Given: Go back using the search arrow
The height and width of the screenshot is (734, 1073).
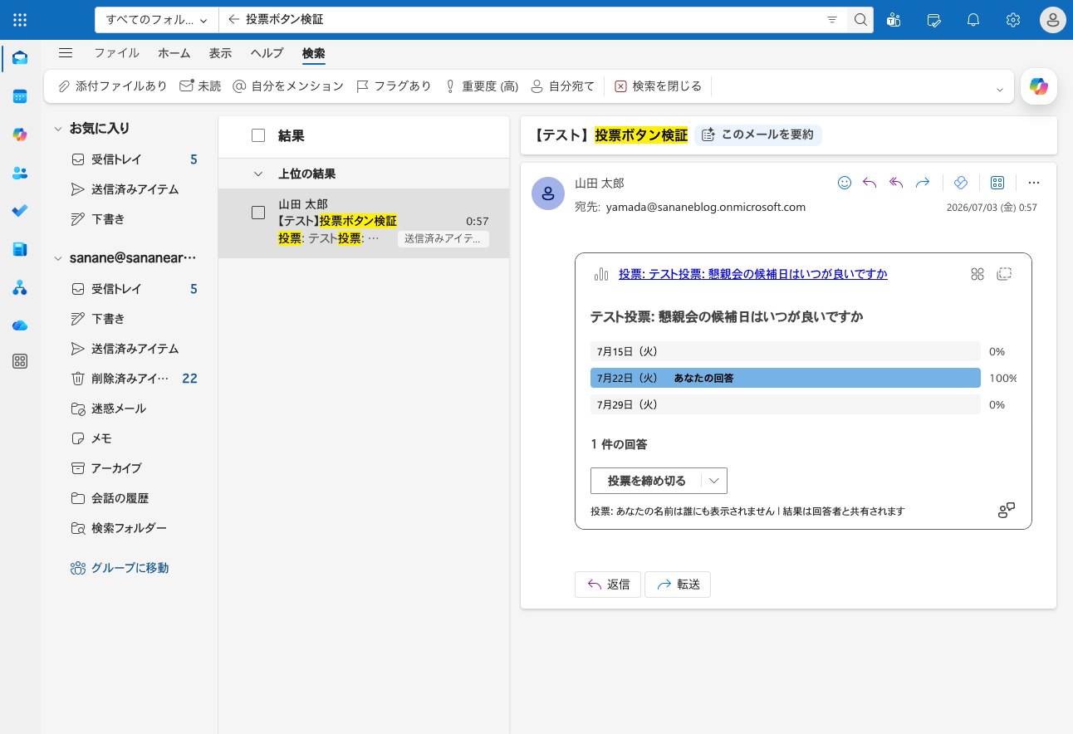Looking at the screenshot, I should click(x=233, y=19).
